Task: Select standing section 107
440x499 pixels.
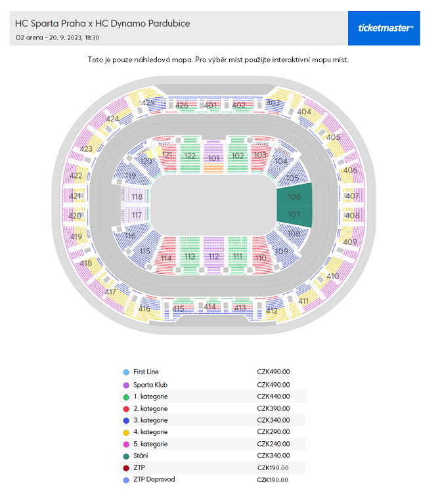Action: tap(294, 216)
